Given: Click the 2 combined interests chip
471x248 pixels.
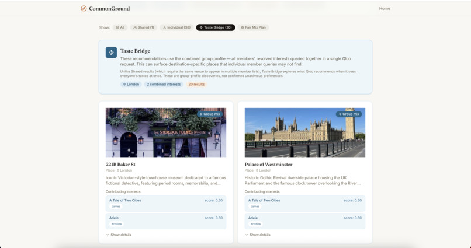Looking at the screenshot, I should click(x=164, y=84).
